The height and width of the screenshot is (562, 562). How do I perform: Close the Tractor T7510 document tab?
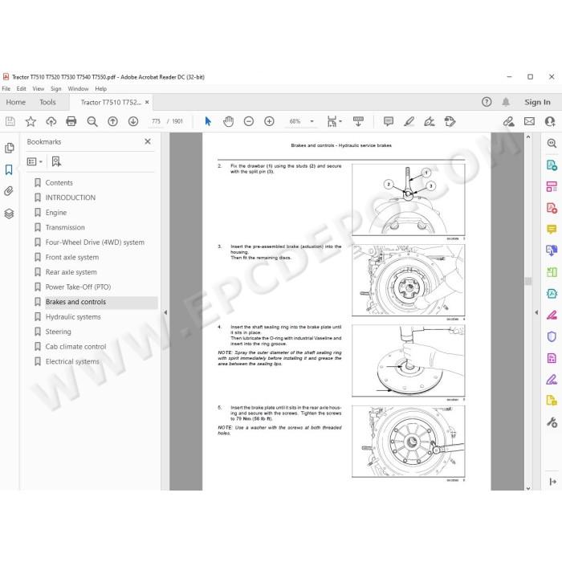click(x=147, y=102)
